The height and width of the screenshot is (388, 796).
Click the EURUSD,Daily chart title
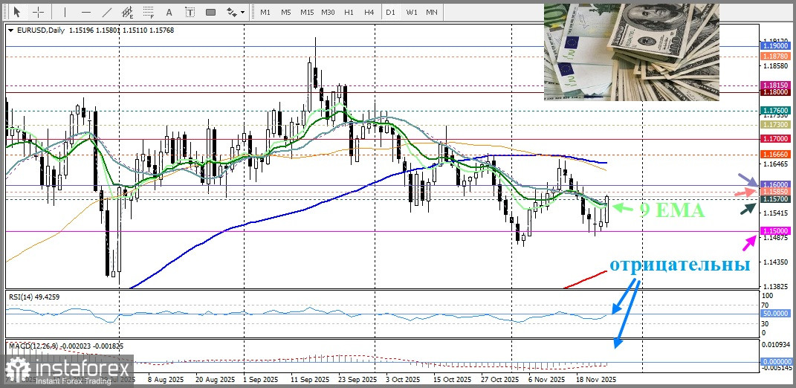pos(41,30)
